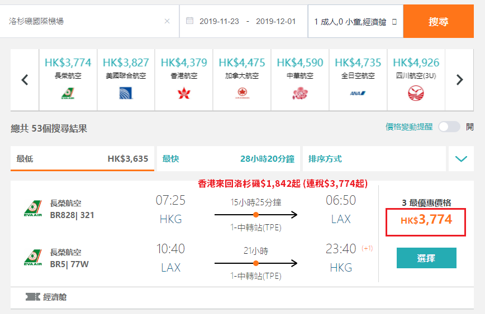Open the 排序方式 sort method tab
The width and height of the screenshot is (485, 314).
(x=374, y=159)
